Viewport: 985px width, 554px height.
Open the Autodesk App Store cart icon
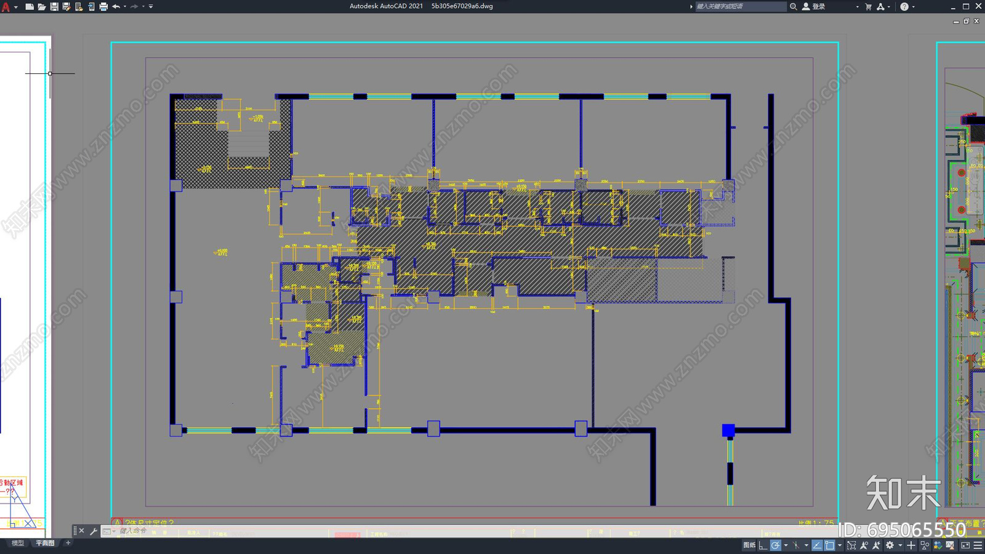click(868, 6)
